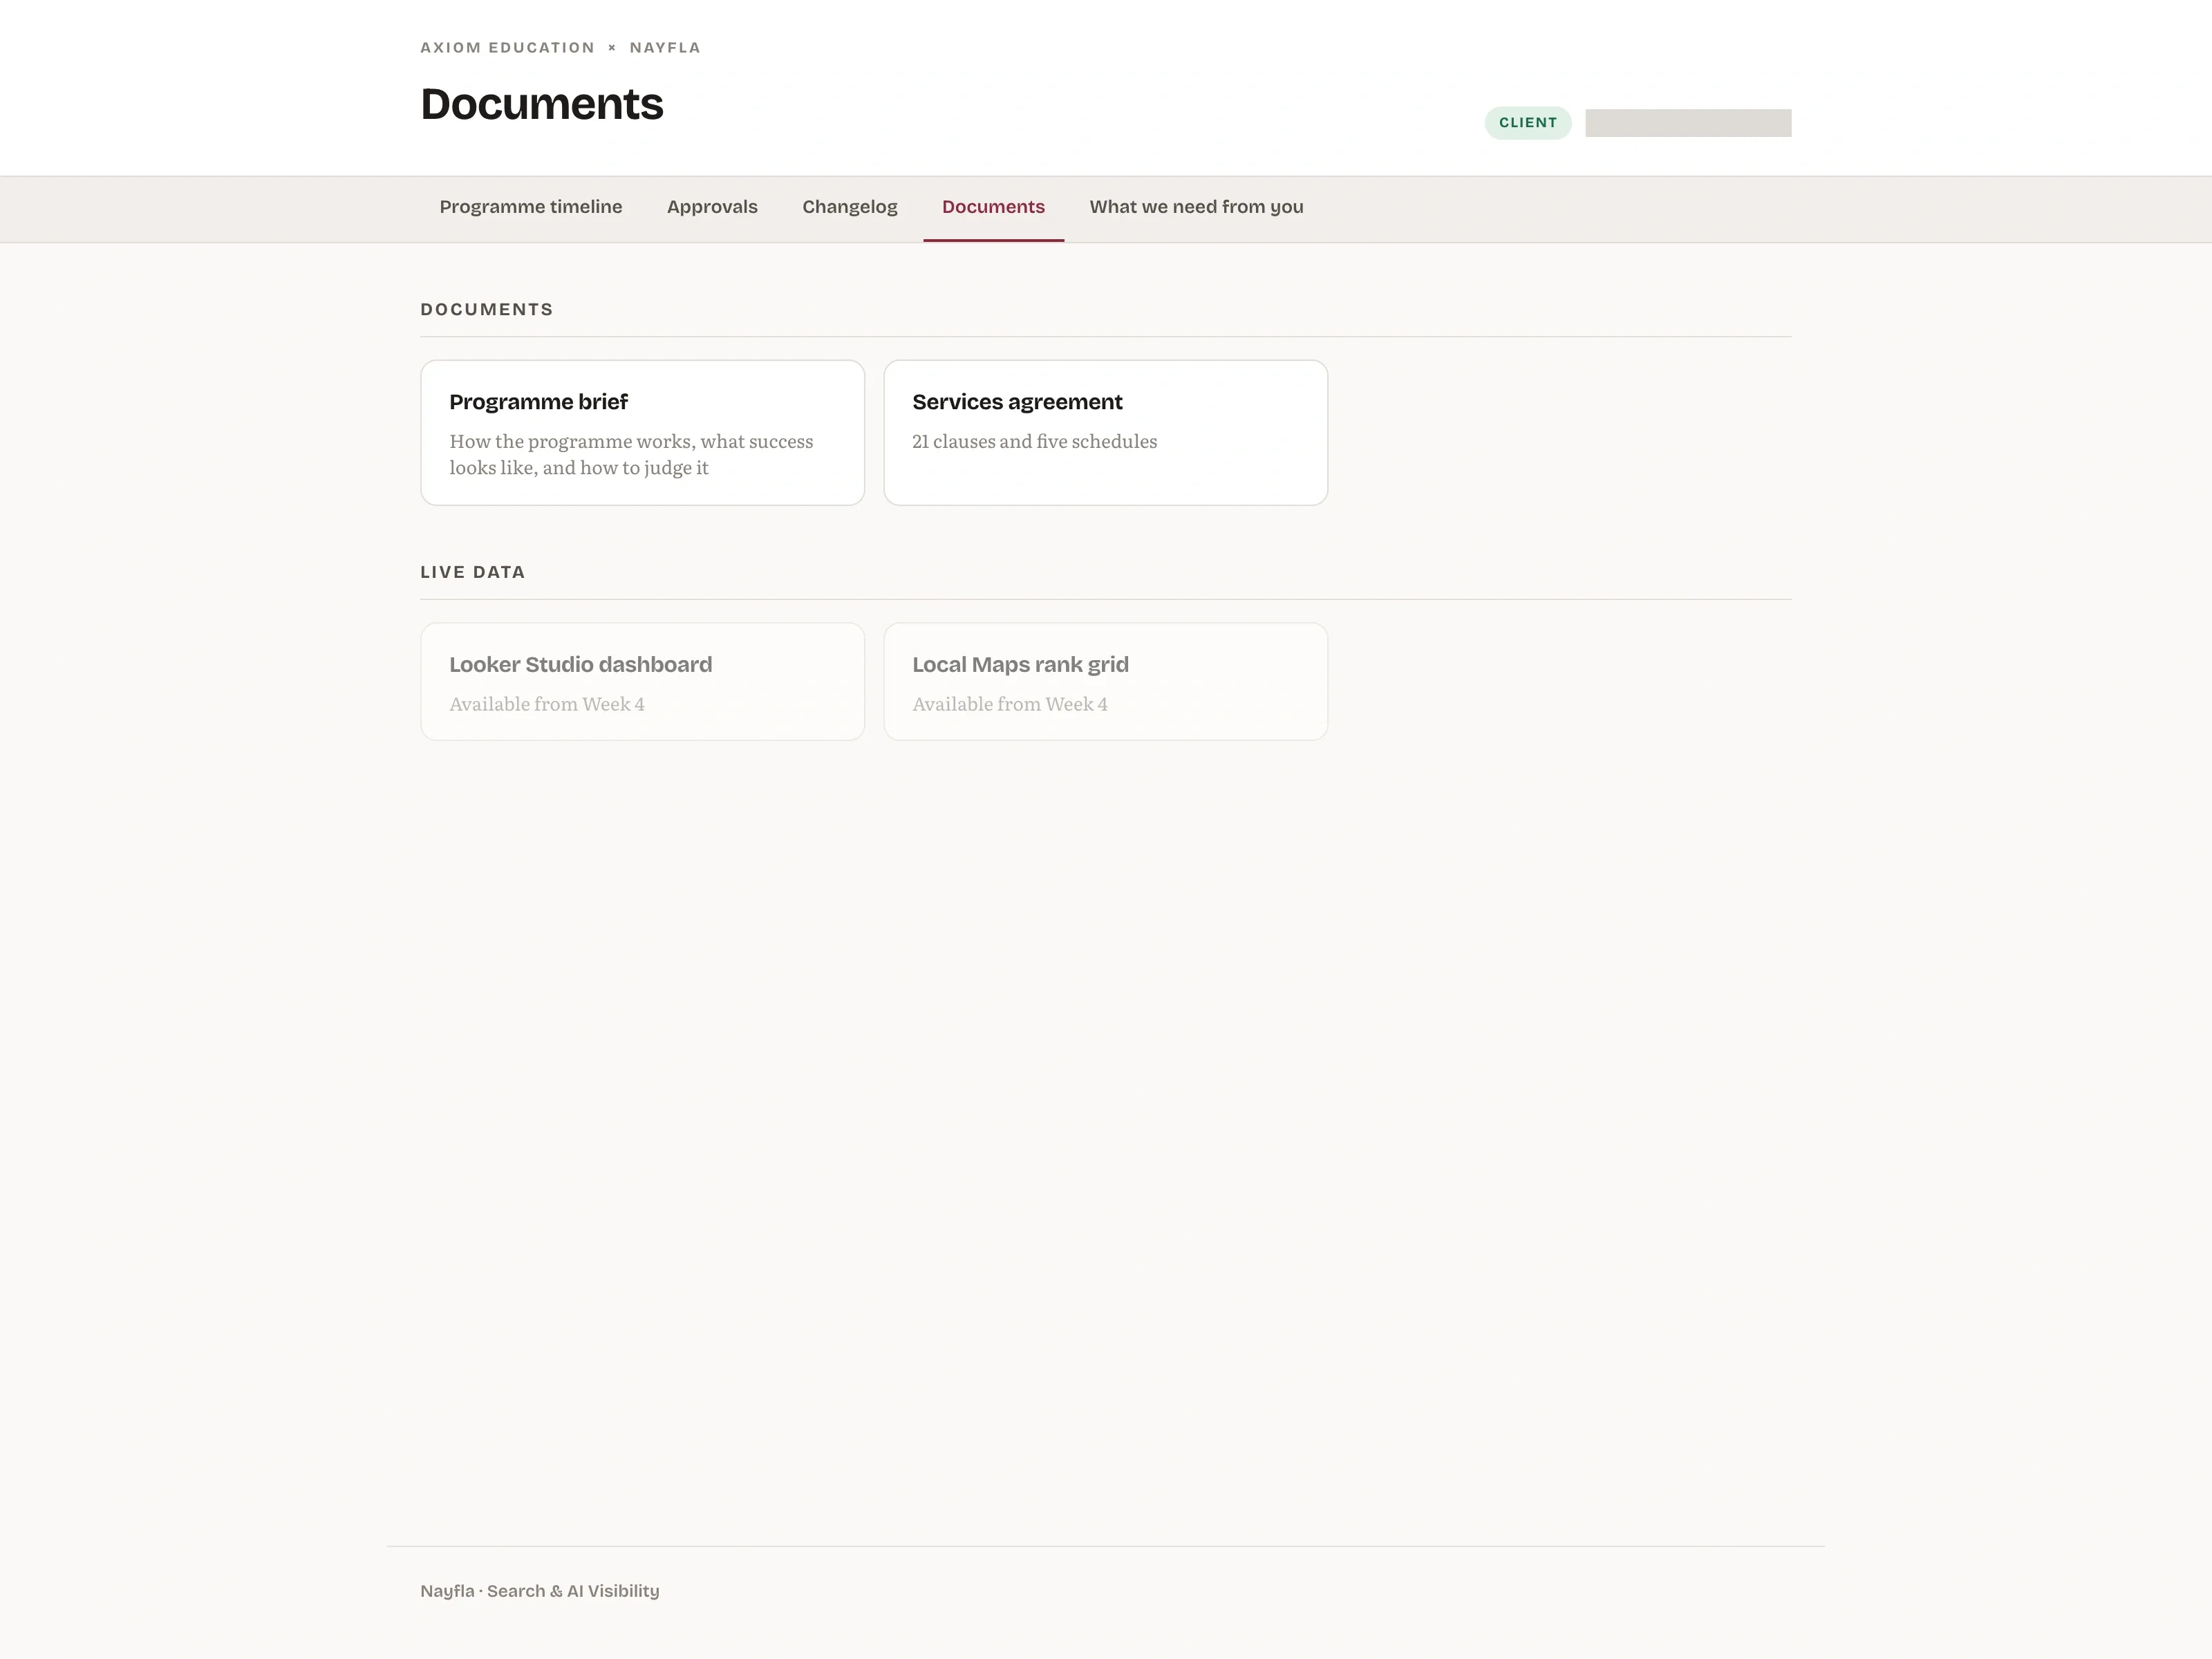
Task: Click 'How the programme works' description
Action: 631,454
